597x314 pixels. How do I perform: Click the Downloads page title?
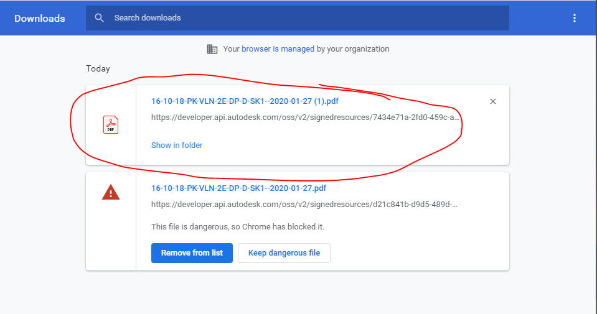(40, 18)
